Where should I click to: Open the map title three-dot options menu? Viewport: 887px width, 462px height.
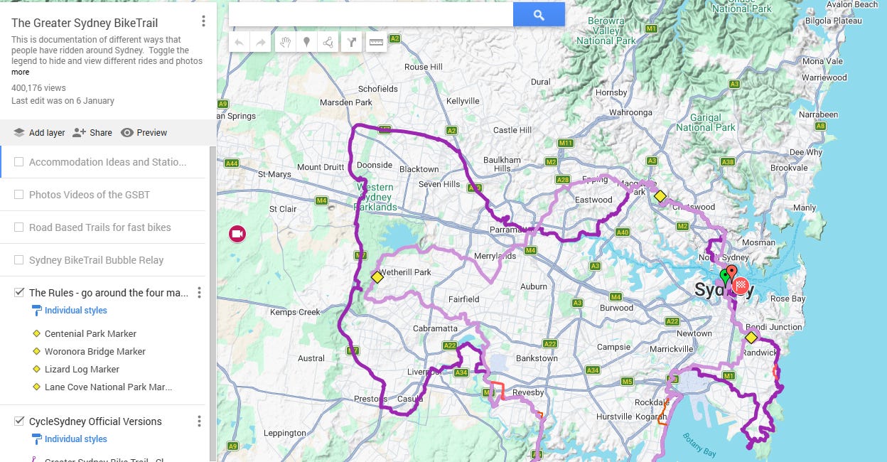click(x=203, y=21)
